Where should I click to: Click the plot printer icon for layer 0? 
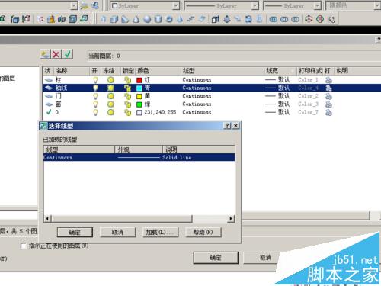coord(328,112)
